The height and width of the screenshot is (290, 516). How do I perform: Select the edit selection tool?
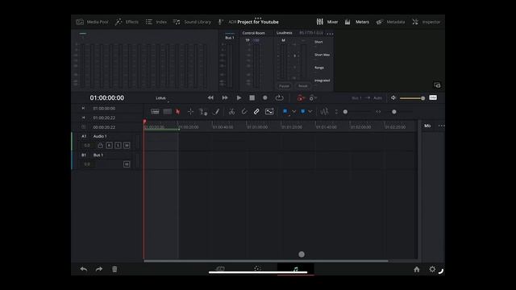[203, 112]
